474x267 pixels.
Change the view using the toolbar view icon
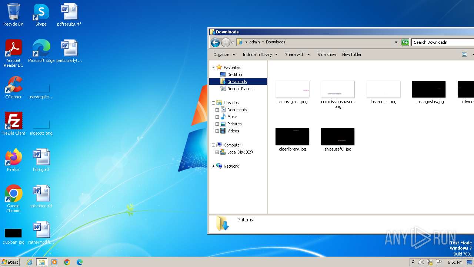coord(464,55)
